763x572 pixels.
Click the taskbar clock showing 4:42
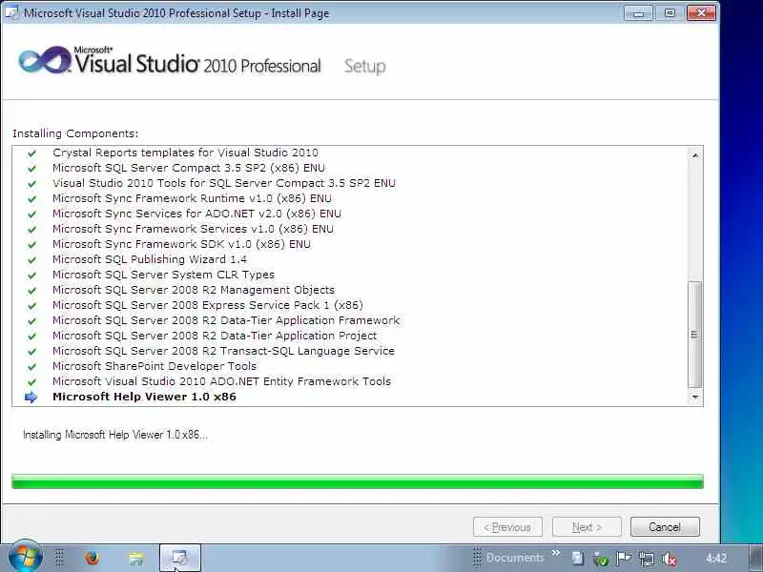coord(716,558)
